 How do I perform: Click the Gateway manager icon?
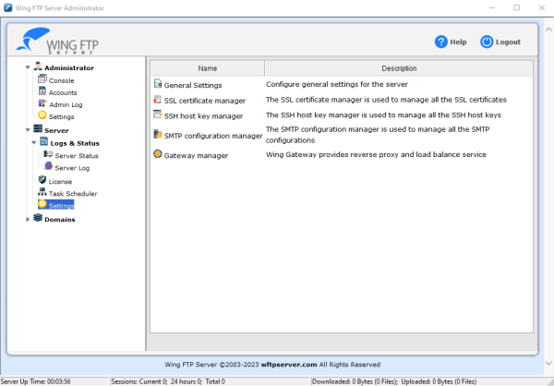[x=158, y=154]
